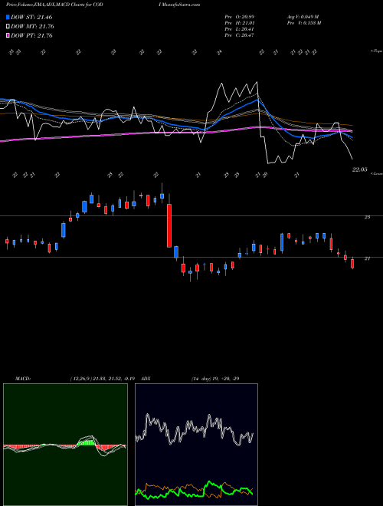Click the 'Avg V: 0.049 M' value
383x506 pixels.
[303, 17]
